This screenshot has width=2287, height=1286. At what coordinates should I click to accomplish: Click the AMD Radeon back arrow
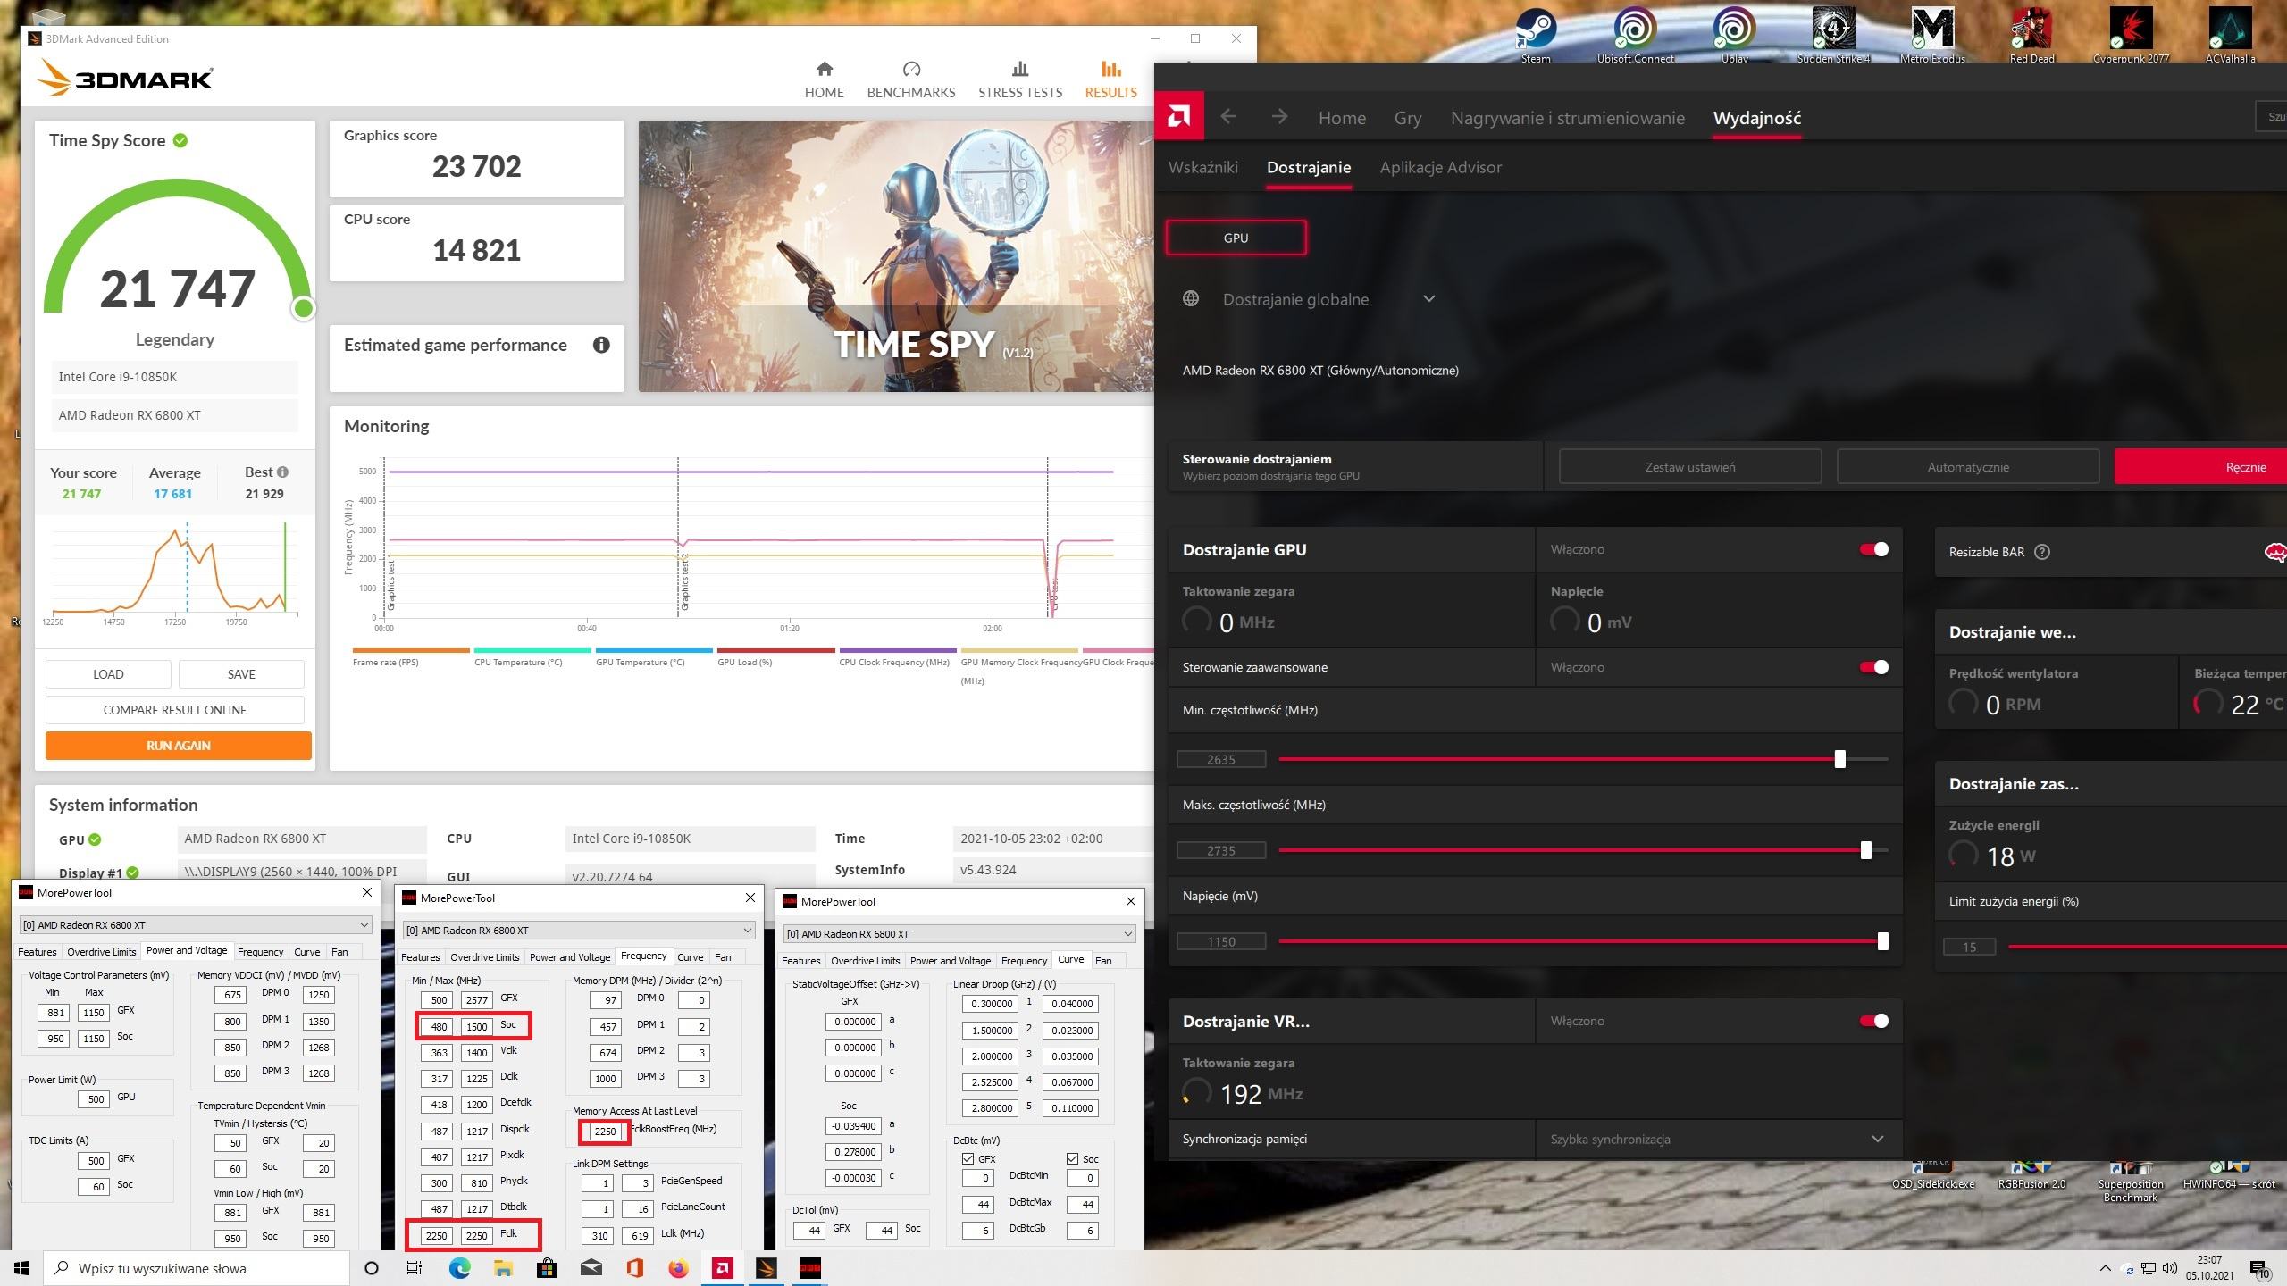pyautogui.click(x=1228, y=117)
